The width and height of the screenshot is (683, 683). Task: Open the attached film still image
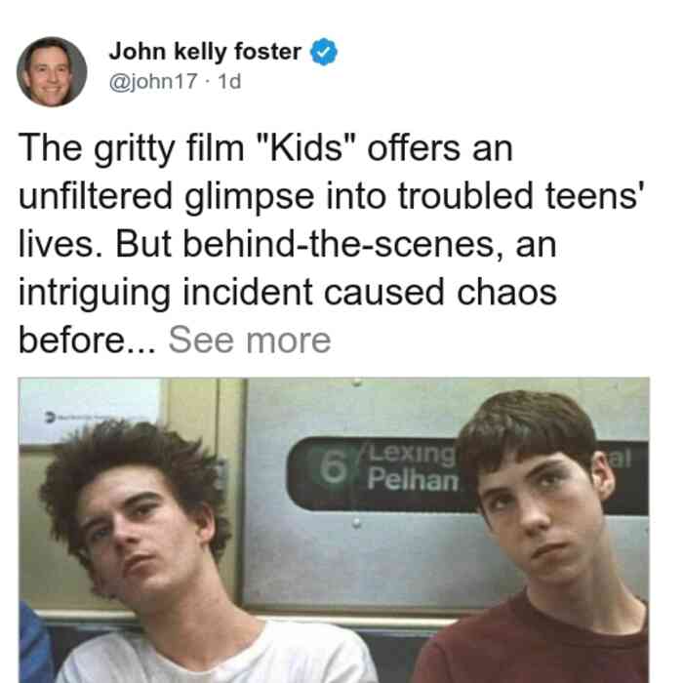pyautogui.click(x=334, y=530)
